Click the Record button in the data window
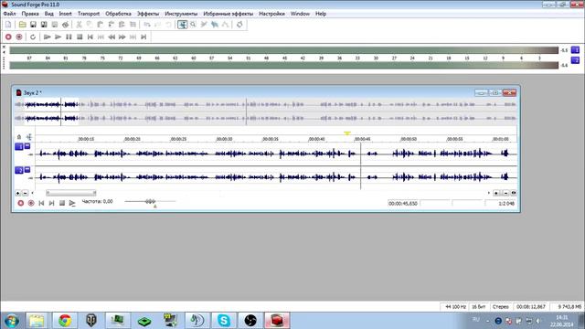 pyautogui.click(x=21, y=203)
